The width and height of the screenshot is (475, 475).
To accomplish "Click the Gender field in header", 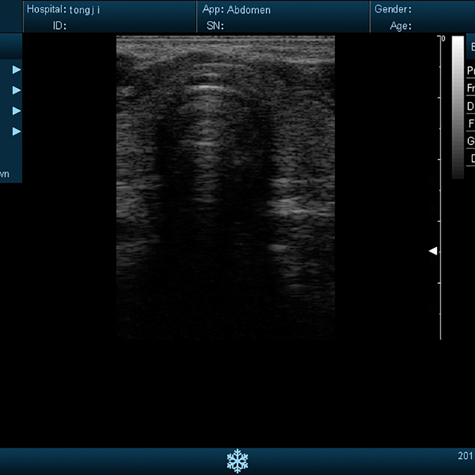I will pyautogui.click(x=392, y=9).
